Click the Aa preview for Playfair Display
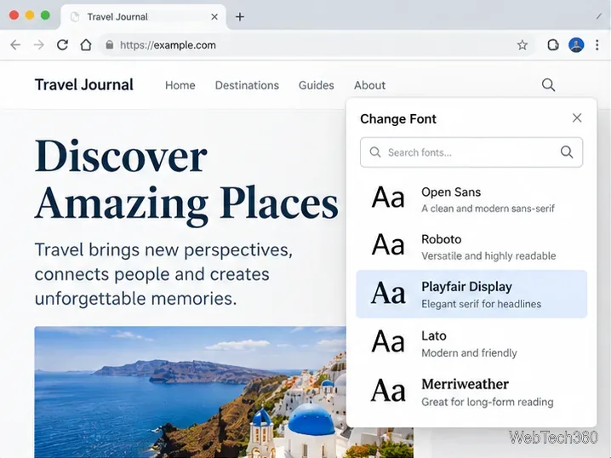The image size is (611, 458). click(x=388, y=293)
